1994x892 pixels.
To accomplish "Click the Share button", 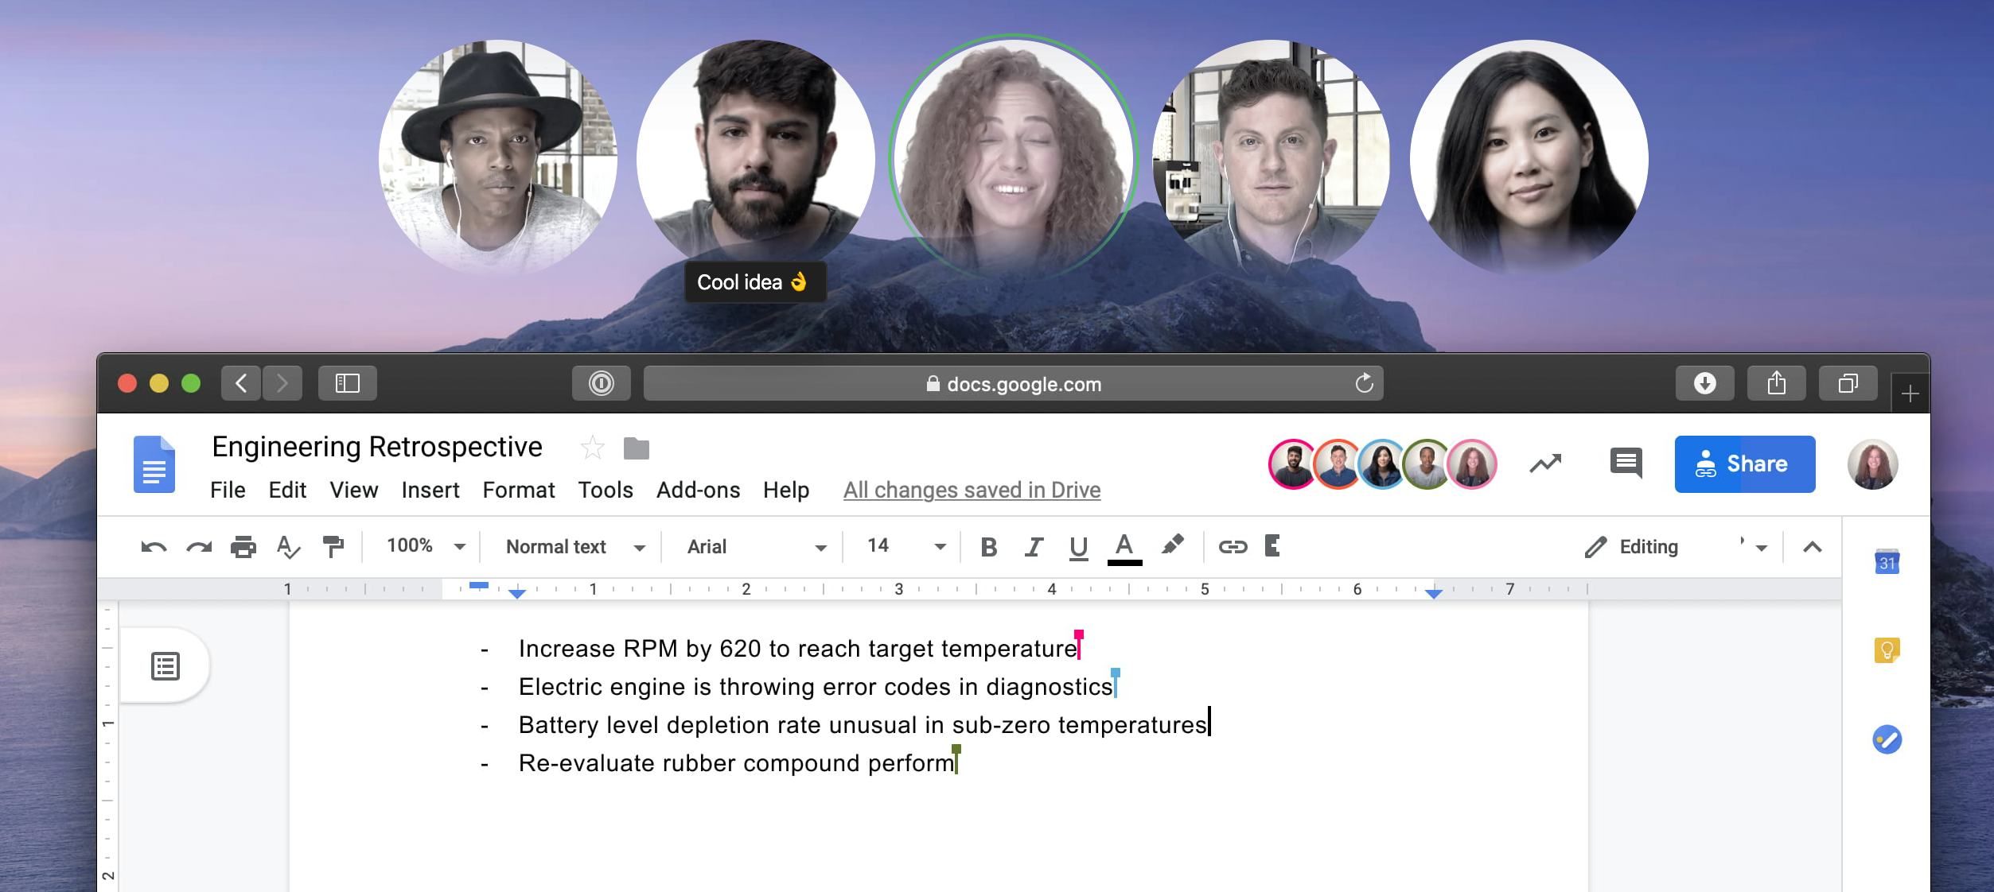I will tap(1744, 463).
